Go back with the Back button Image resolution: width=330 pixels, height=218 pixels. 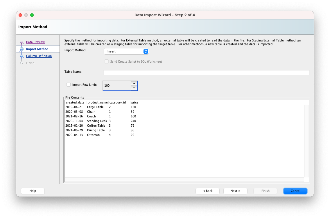[x=207, y=191]
